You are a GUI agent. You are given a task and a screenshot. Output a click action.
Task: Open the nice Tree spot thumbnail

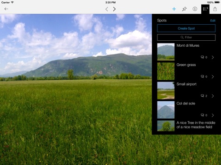(166, 126)
